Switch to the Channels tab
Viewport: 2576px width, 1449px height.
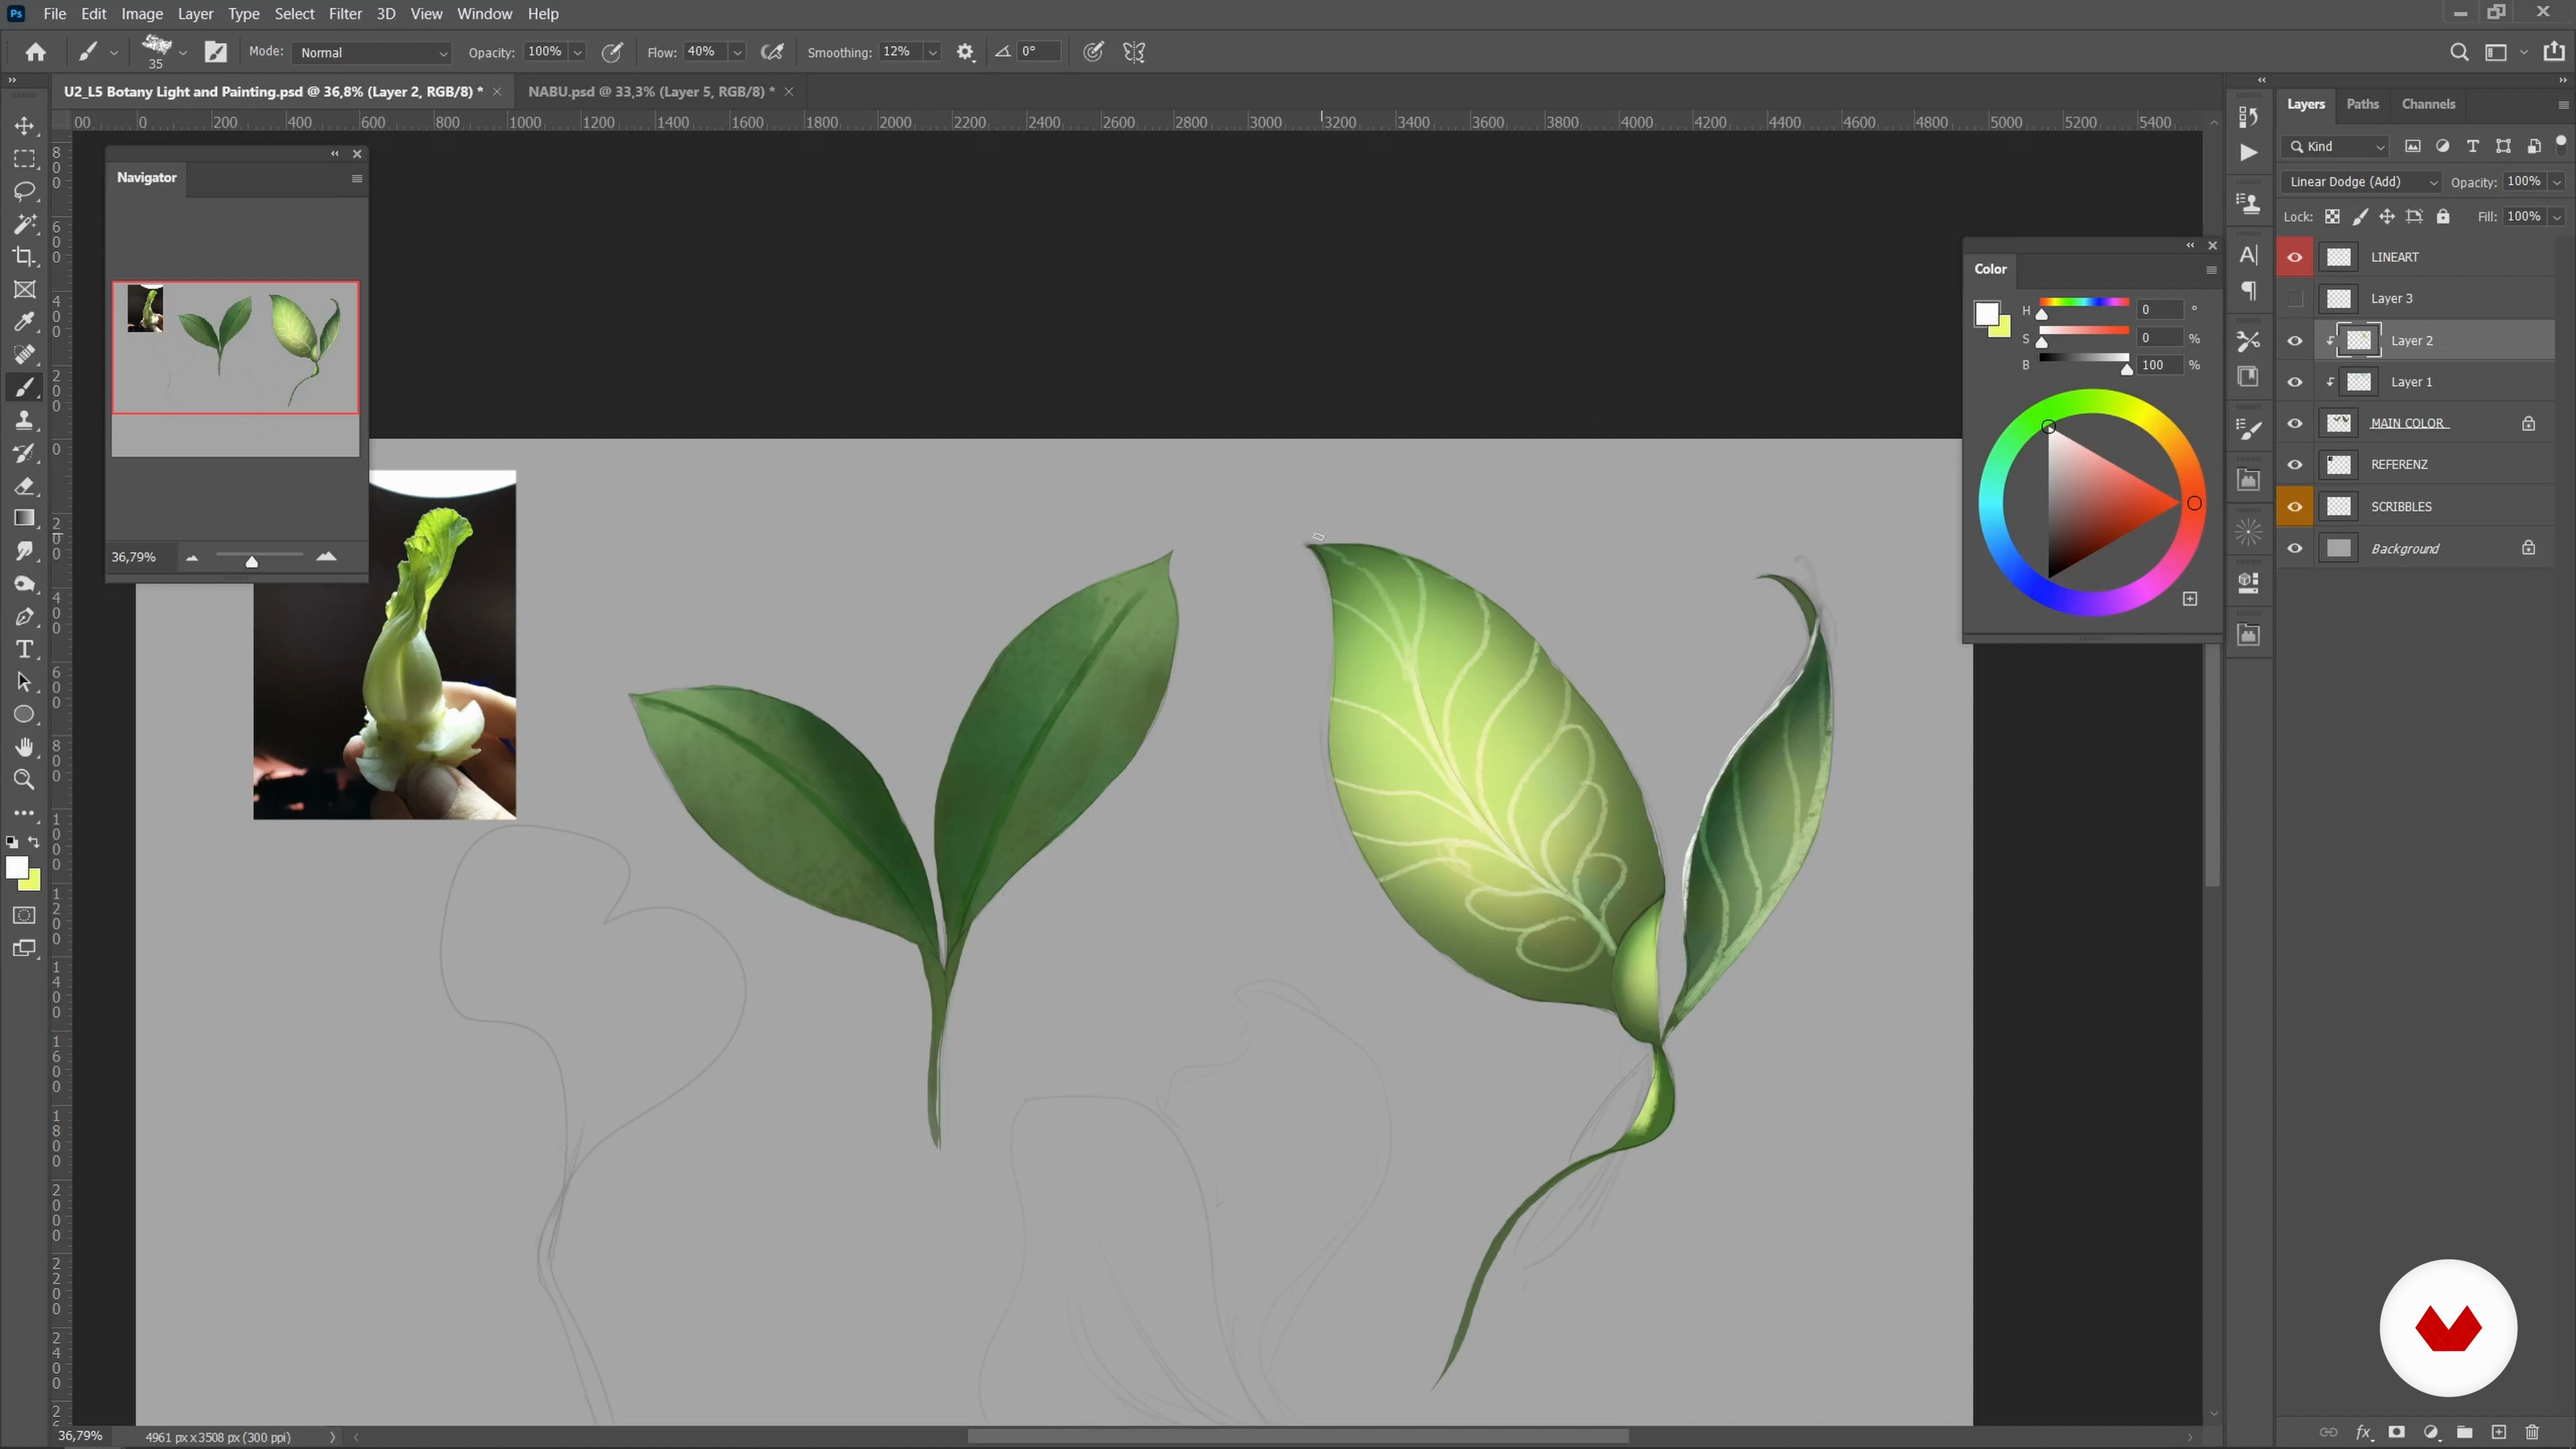pos(2428,104)
